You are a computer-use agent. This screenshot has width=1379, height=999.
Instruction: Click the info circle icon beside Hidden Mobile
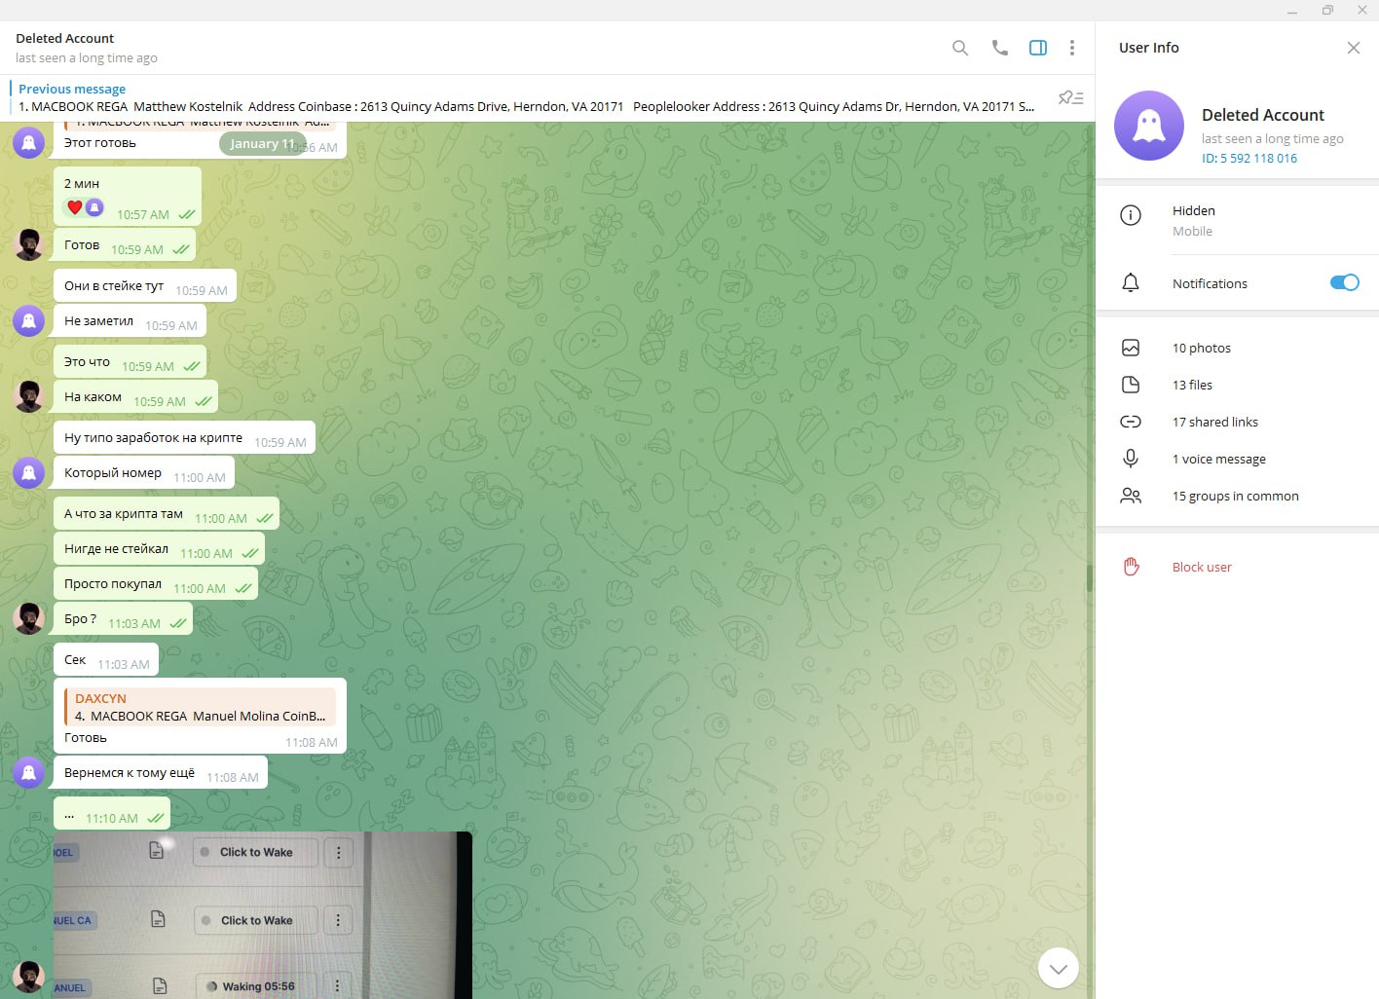1131,215
